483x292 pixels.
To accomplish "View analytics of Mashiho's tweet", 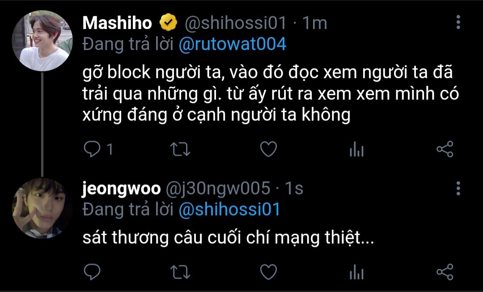I will tap(357, 149).
